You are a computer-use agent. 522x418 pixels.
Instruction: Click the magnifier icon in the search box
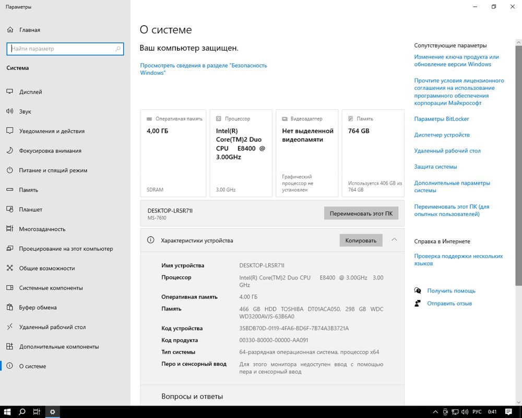[x=118, y=49]
